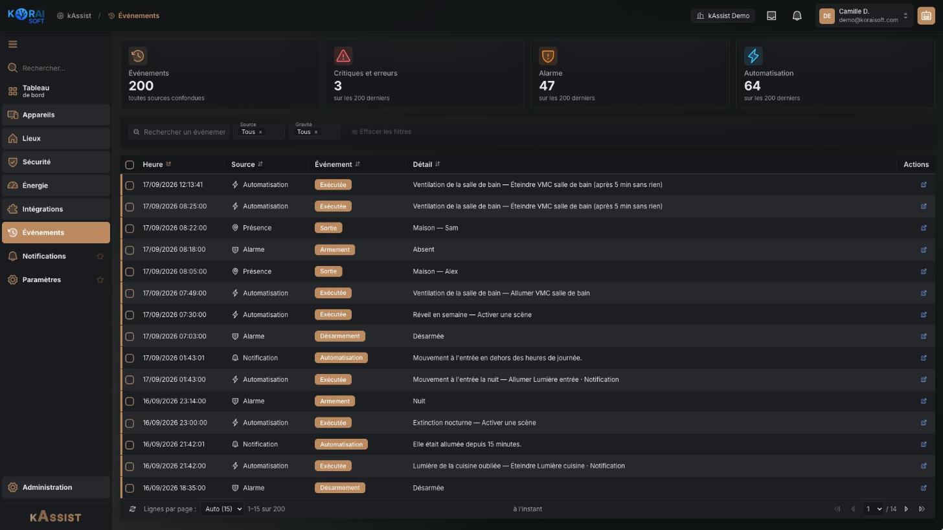Click kAssist breadcrumb link
Screen dimensions: 943x530
tap(74, 16)
